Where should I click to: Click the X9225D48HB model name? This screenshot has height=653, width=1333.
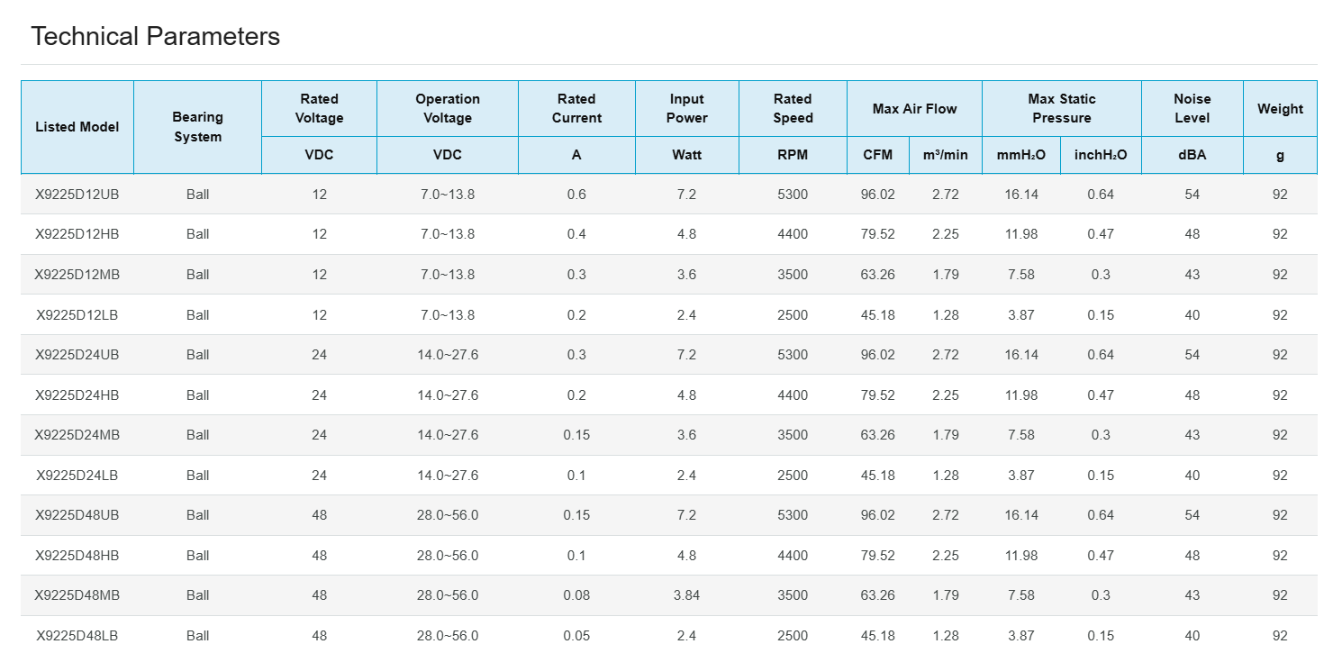77,556
